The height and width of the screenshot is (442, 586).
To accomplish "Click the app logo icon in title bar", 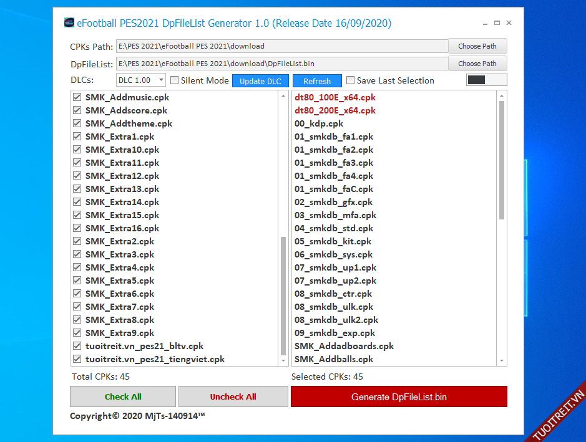I will click(69, 23).
